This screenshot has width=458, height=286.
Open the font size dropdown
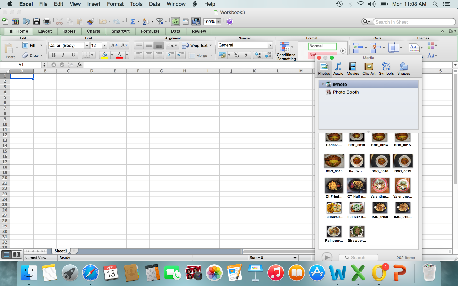tap(105, 46)
